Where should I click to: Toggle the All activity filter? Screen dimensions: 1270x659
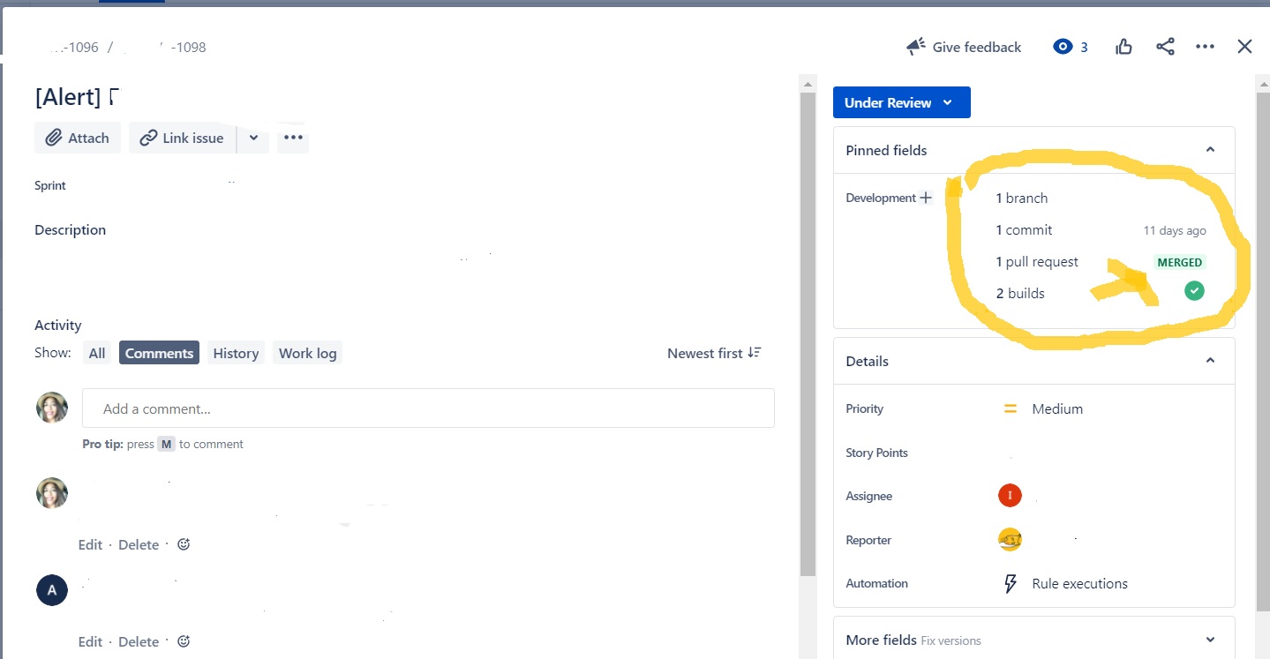[x=97, y=352]
